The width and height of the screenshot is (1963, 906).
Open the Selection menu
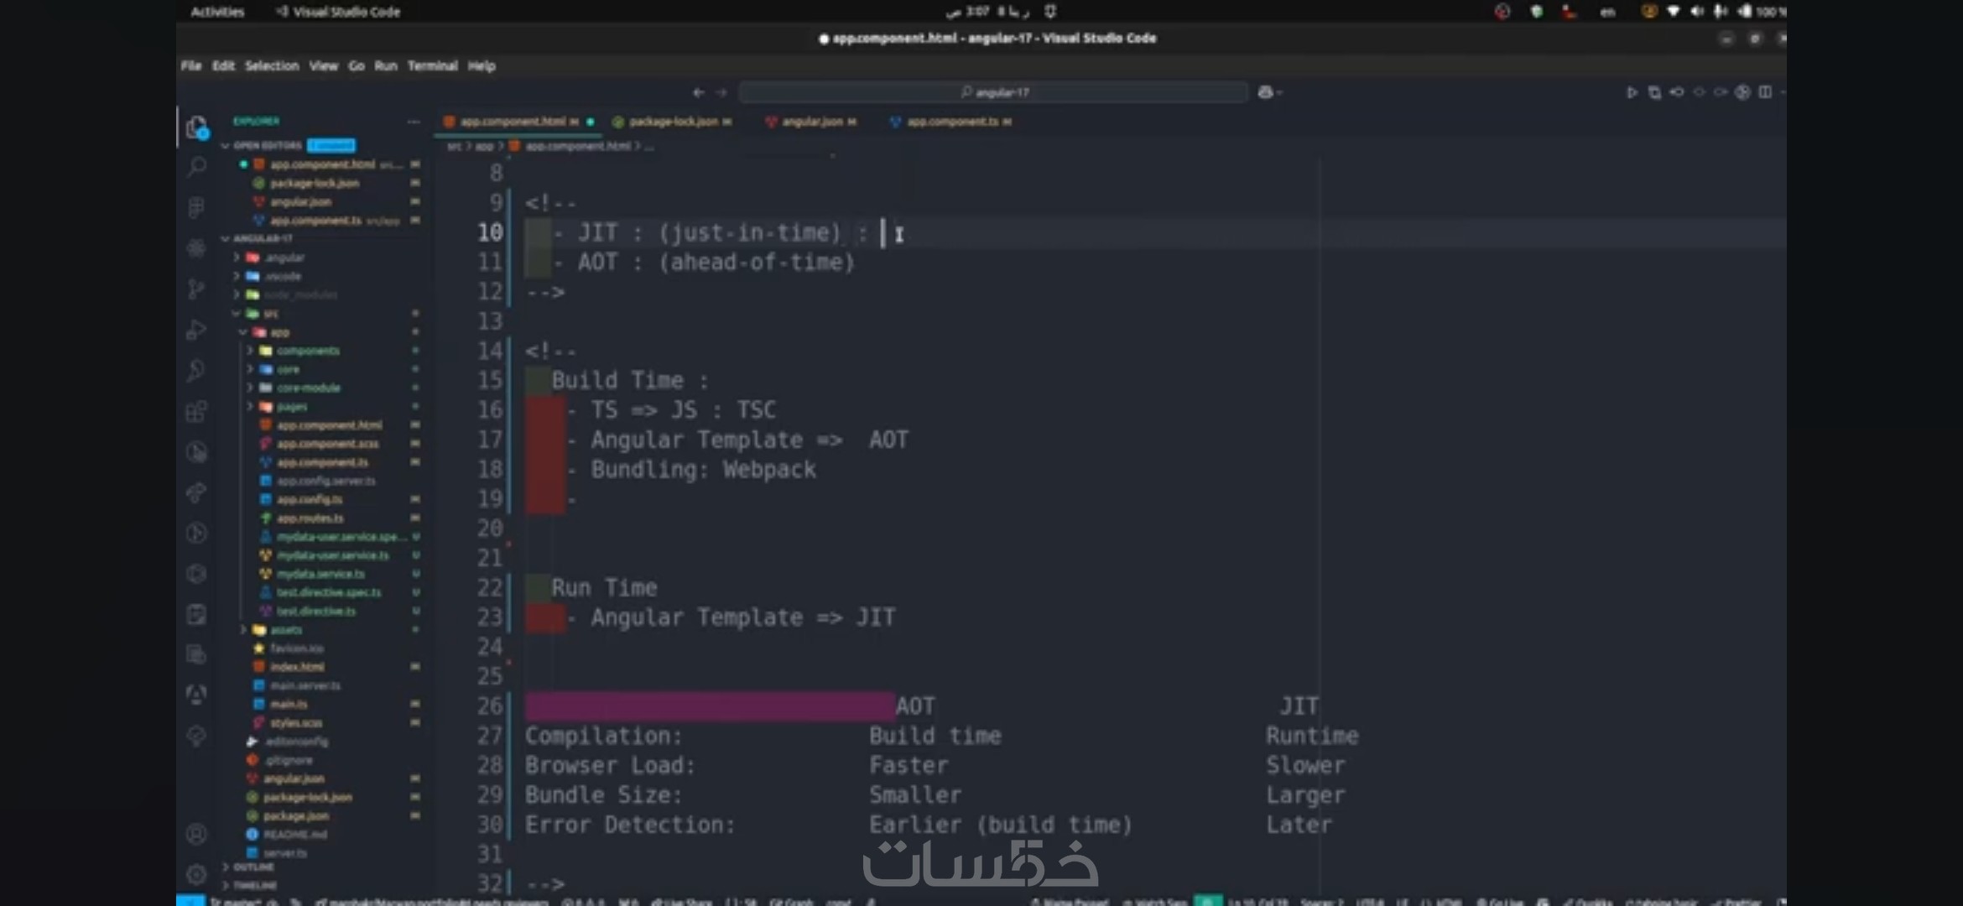coord(271,65)
